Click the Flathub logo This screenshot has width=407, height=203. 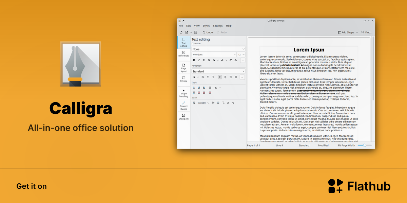[x=359, y=186]
